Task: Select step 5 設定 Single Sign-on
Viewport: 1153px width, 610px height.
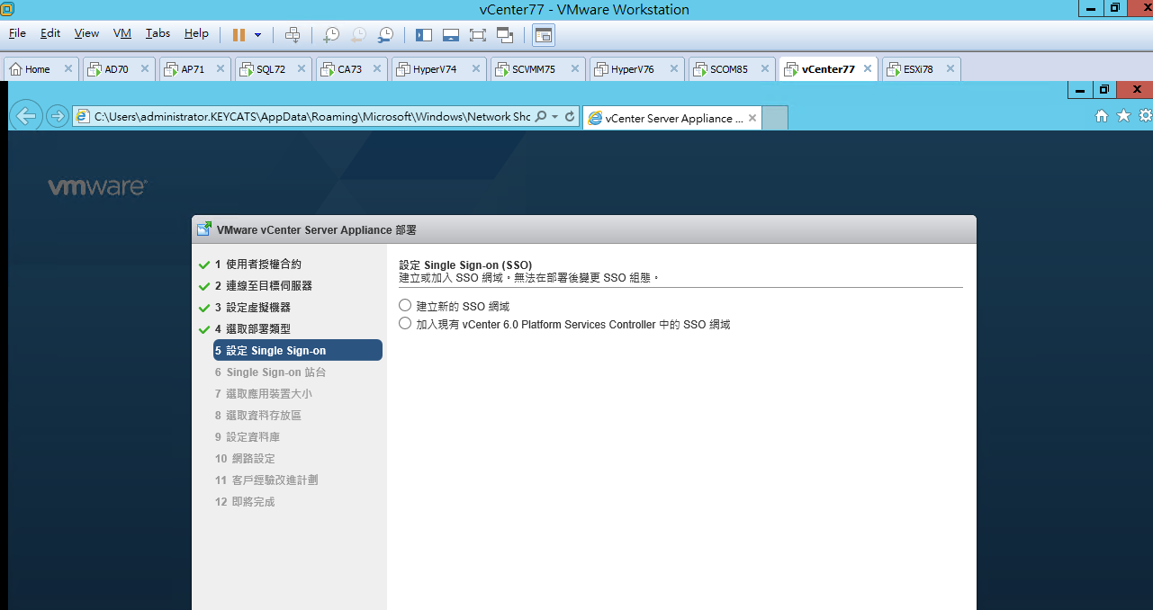Action: (x=298, y=351)
